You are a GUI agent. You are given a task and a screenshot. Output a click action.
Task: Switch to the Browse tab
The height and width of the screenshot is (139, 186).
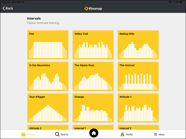(x=28, y=134)
